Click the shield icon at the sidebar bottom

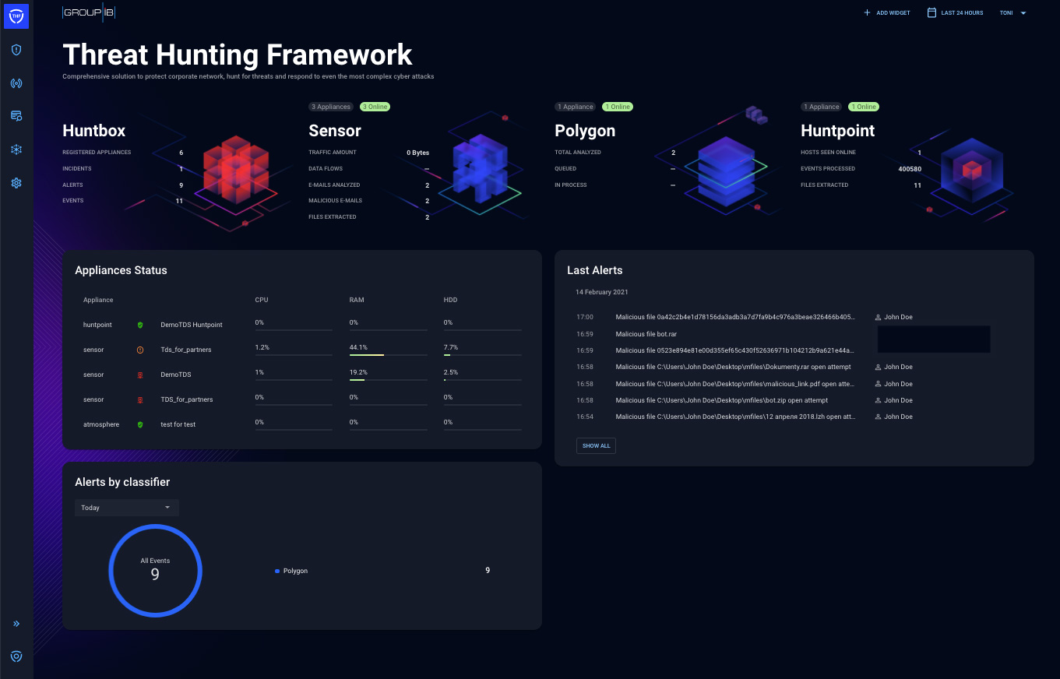point(16,656)
